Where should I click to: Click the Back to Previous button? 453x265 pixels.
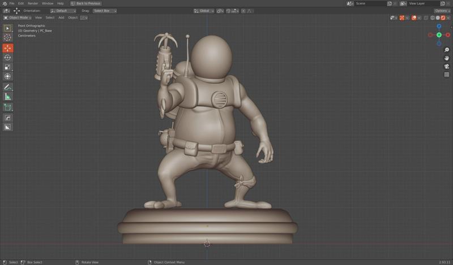coord(86,3)
